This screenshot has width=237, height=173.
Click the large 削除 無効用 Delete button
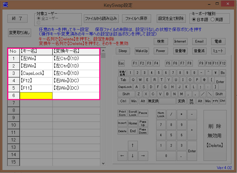(215, 135)
